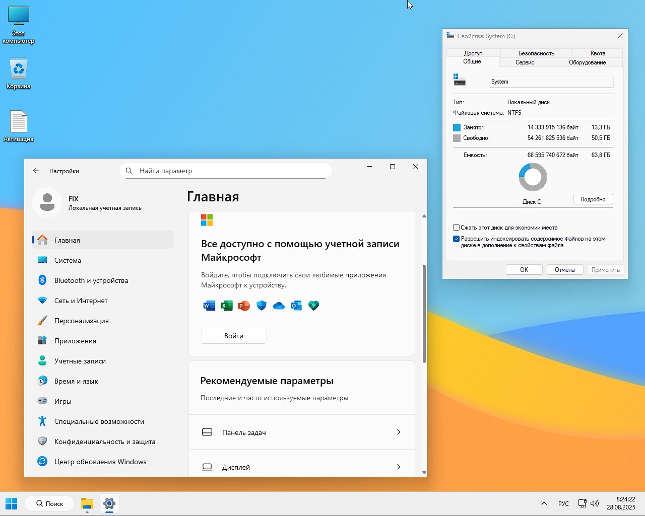Close the System (C:) properties dialog
645x516 pixels.
pyautogui.click(x=620, y=36)
